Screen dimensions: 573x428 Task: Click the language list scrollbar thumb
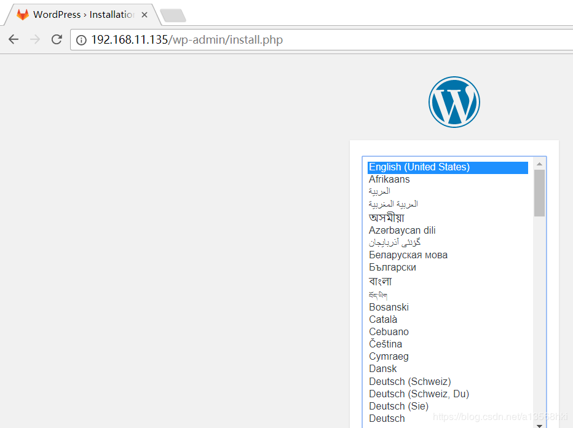539,193
